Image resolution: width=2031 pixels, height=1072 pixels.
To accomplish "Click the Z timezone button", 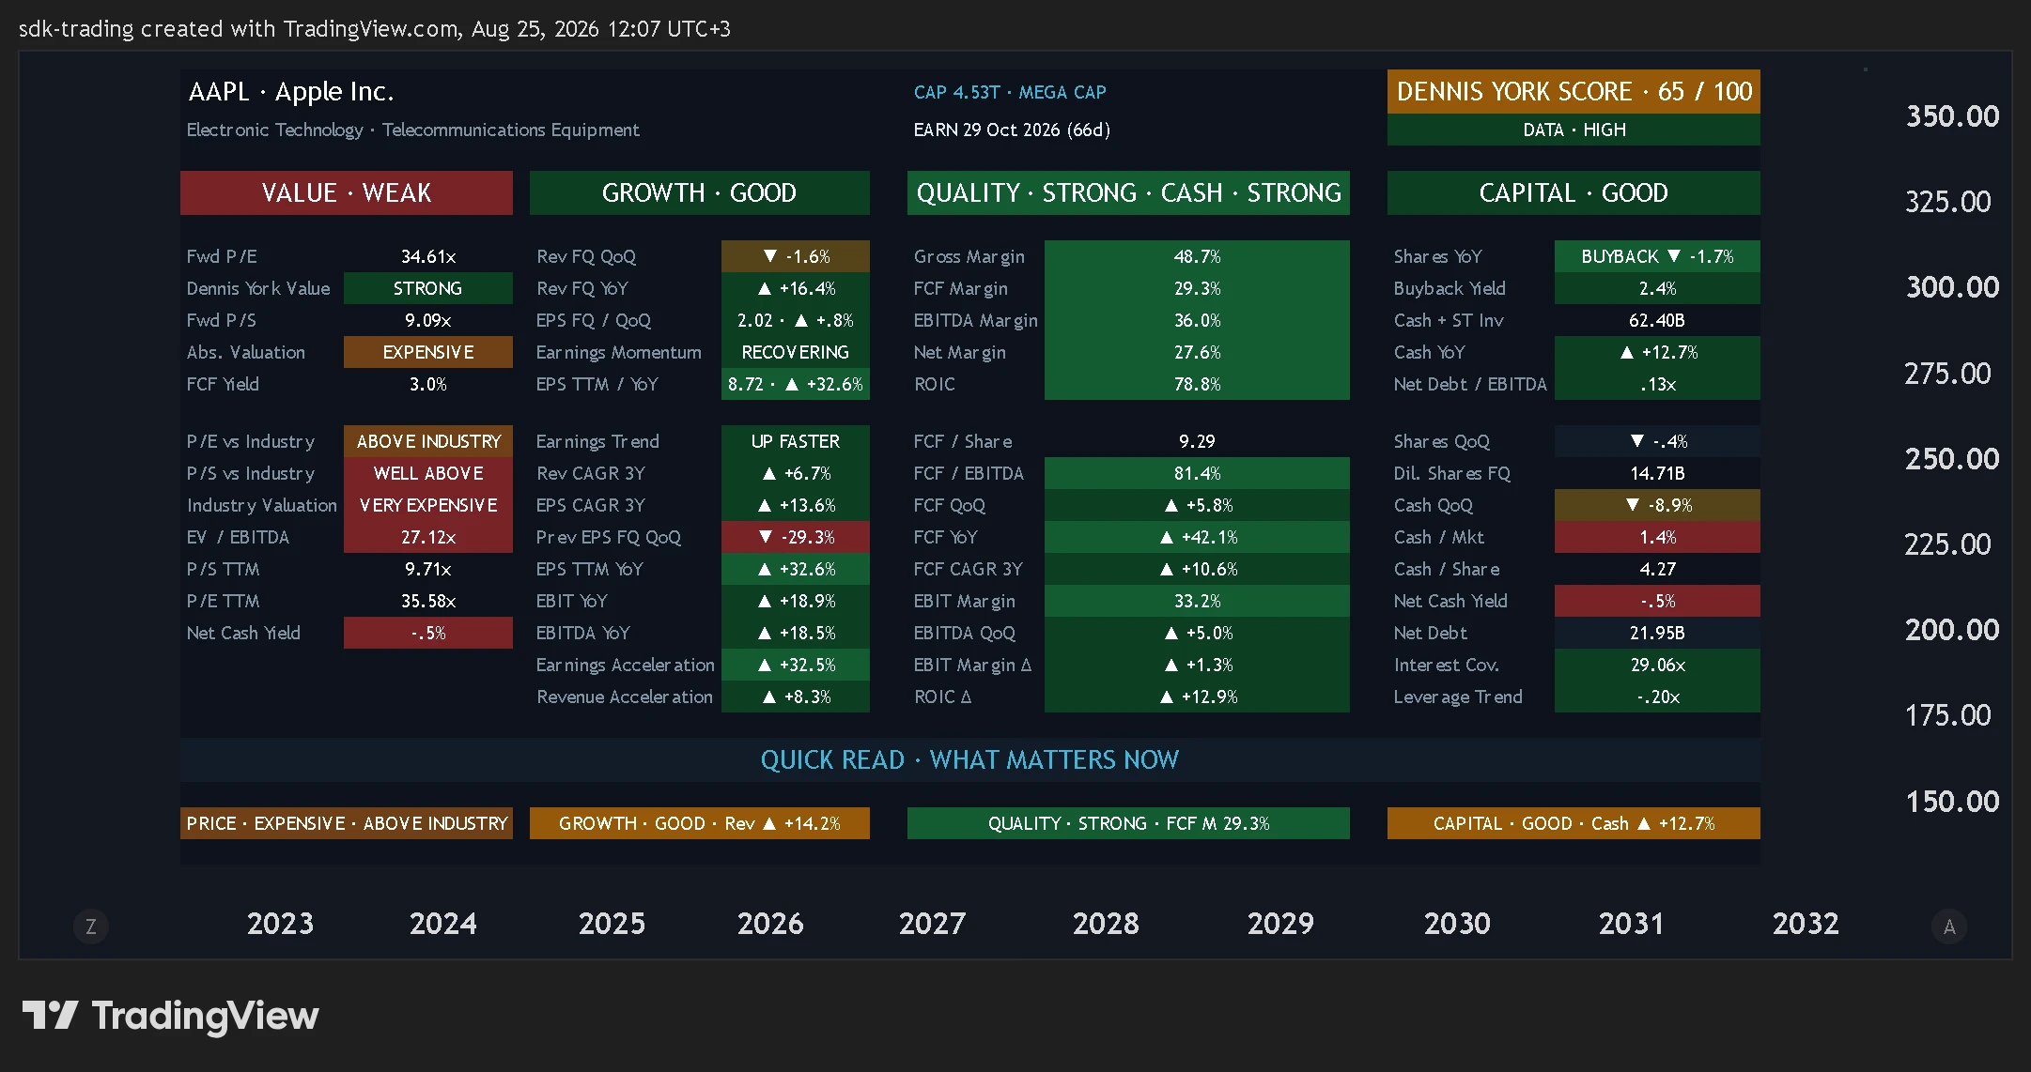I will 91,927.
